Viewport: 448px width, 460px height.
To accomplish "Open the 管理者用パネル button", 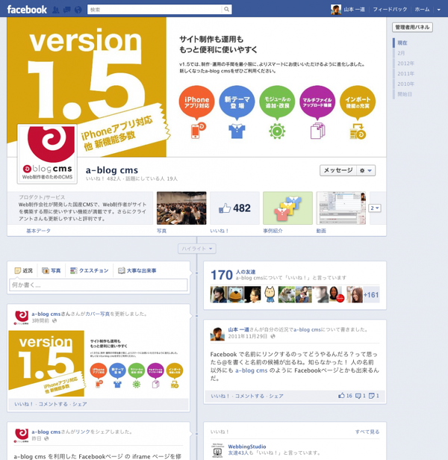I will click(x=412, y=28).
